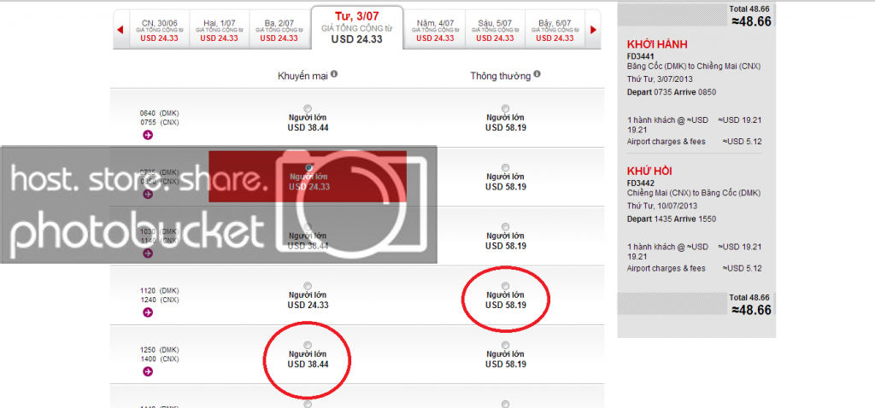Choose Khuyến mại fare radio for 1120 flight
Image resolution: width=875 pixels, height=408 pixels.
[x=308, y=285]
